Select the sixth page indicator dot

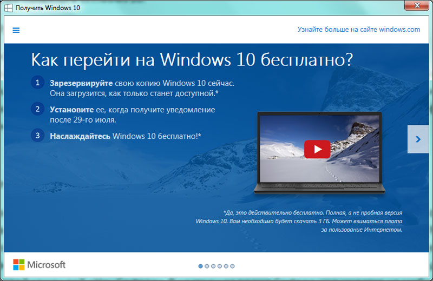coord(232,266)
